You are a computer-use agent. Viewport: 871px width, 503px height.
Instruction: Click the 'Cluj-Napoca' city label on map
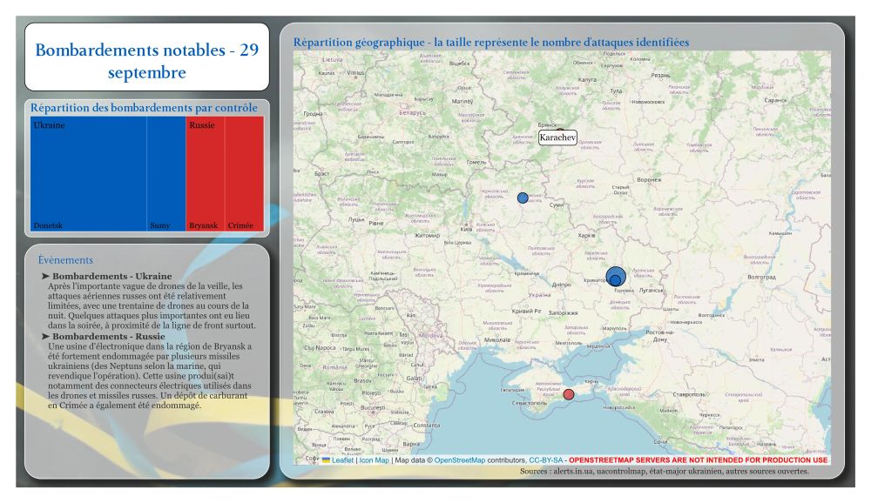(320, 347)
